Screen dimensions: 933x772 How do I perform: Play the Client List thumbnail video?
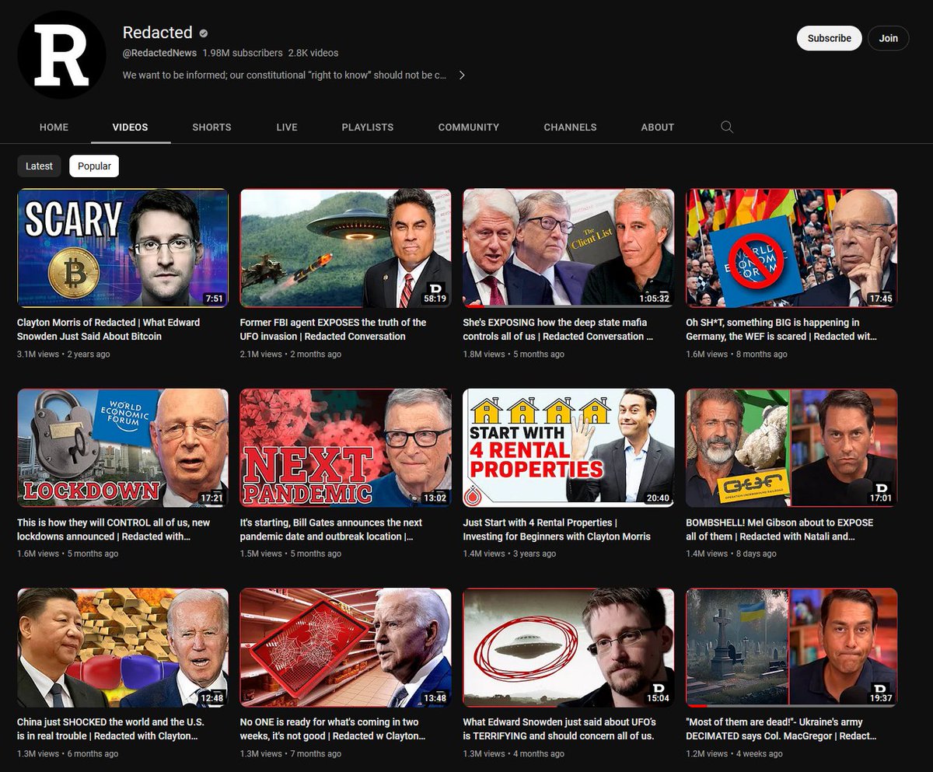(568, 248)
